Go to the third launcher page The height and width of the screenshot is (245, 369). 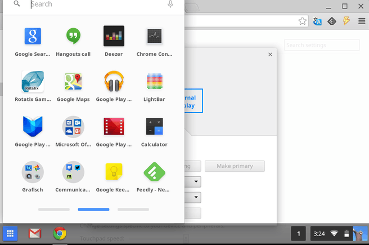[133, 210]
